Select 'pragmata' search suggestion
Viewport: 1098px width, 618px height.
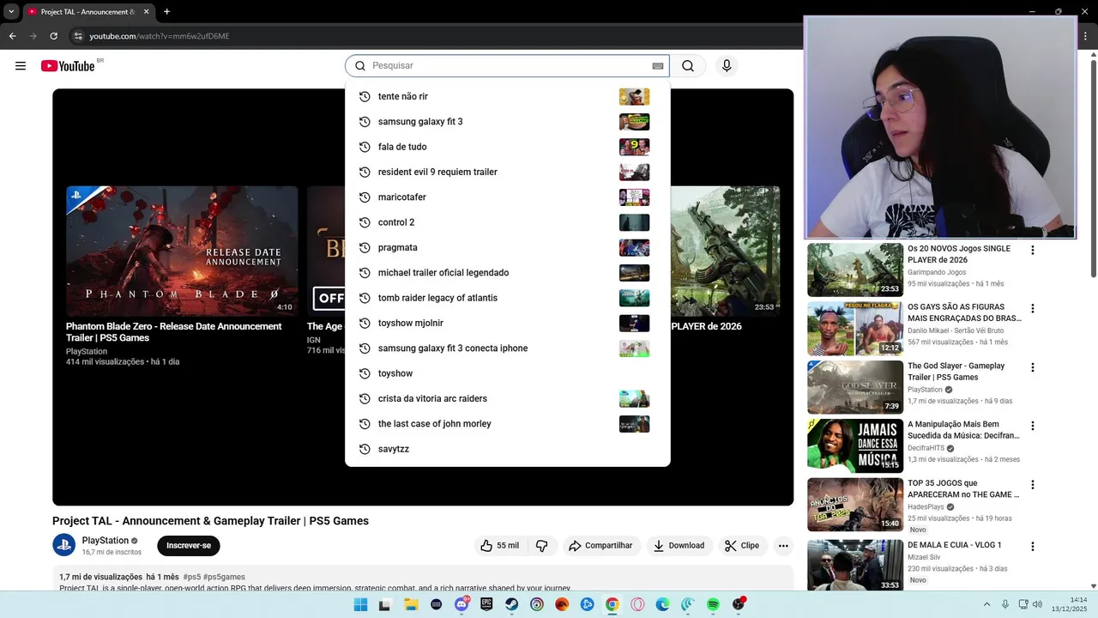tap(507, 247)
